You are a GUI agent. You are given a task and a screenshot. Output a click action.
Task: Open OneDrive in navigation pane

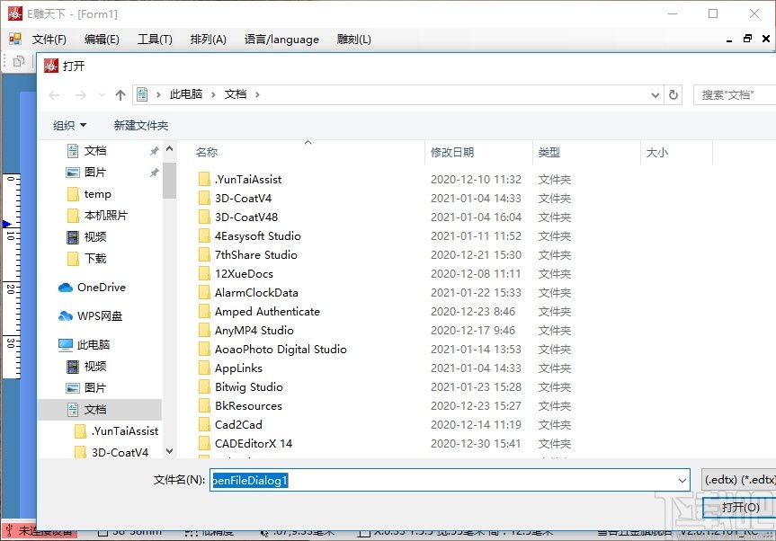tap(102, 288)
